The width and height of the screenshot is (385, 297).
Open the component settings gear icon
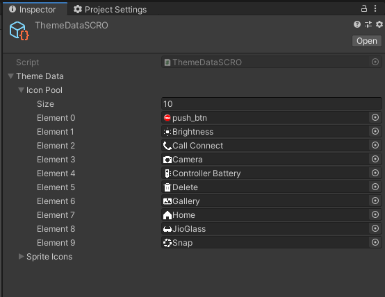click(379, 24)
